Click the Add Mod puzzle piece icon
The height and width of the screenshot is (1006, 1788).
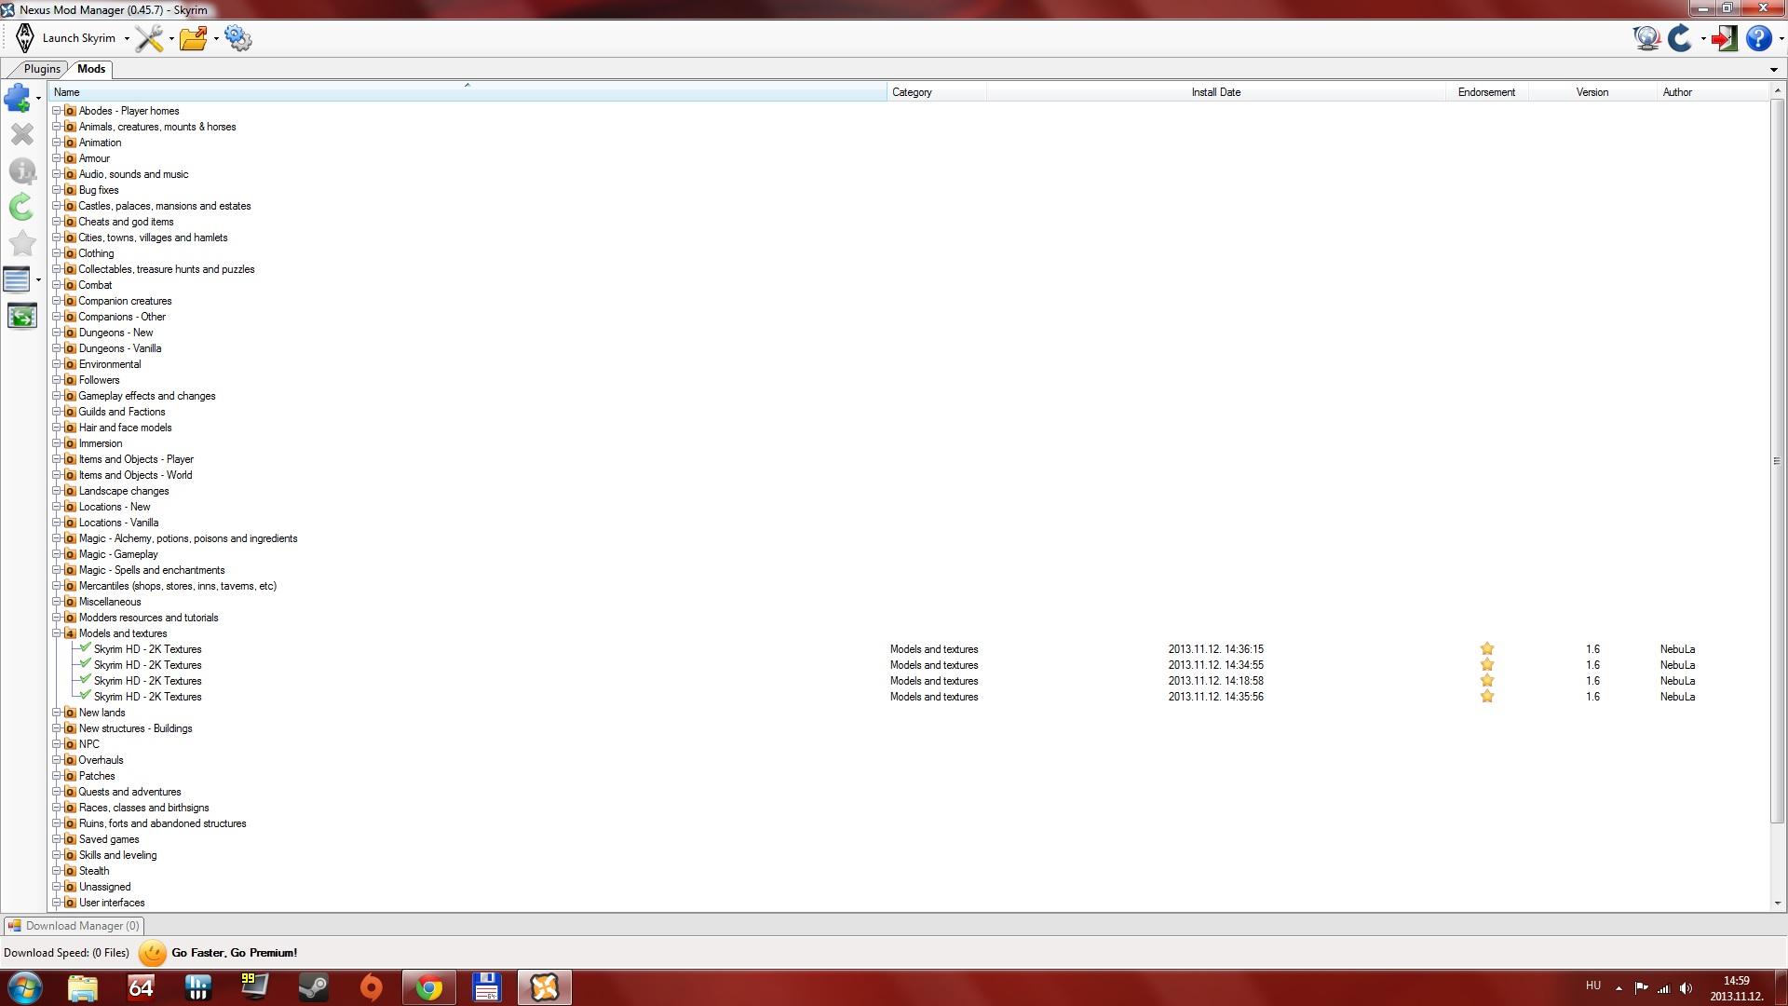tap(18, 97)
